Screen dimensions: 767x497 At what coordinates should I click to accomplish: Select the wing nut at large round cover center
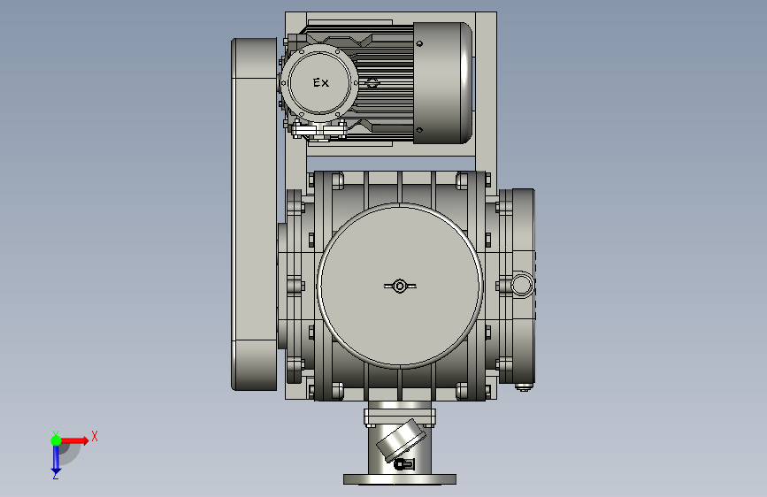pos(400,287)
